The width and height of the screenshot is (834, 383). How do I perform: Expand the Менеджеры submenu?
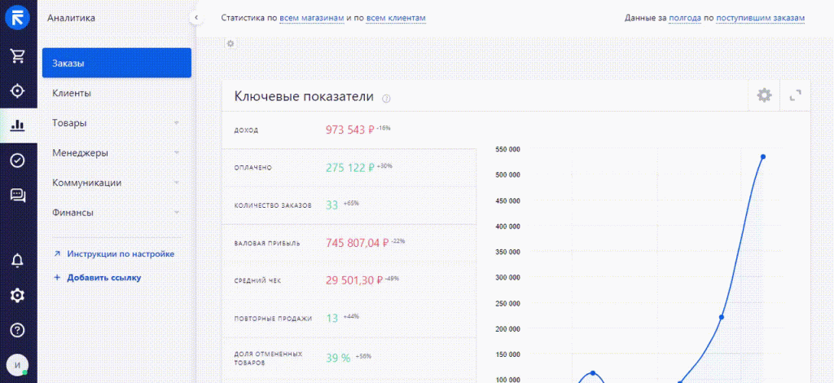click(177, 153)
